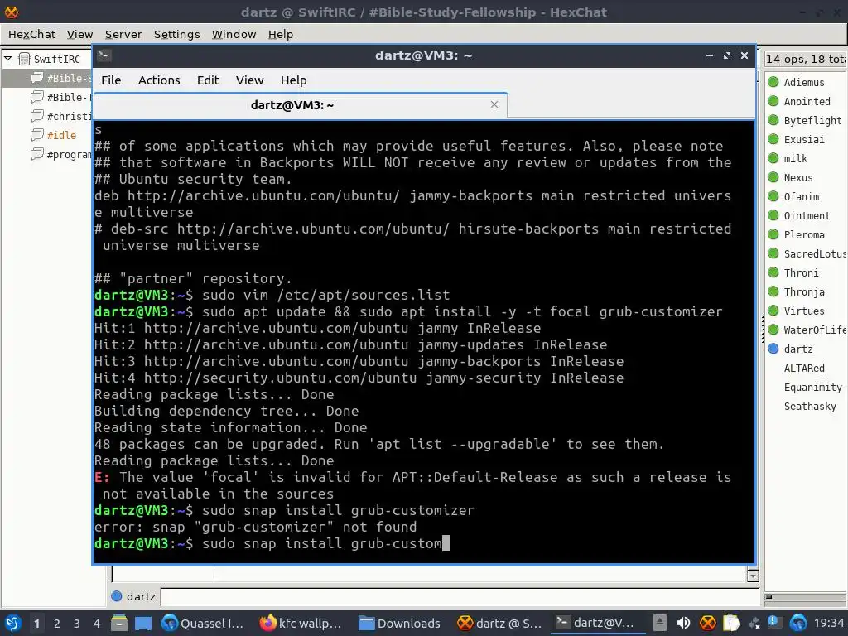Screen dimensions: 848x636
Task: Select user milk in the user list
Action: click(796, 158)
